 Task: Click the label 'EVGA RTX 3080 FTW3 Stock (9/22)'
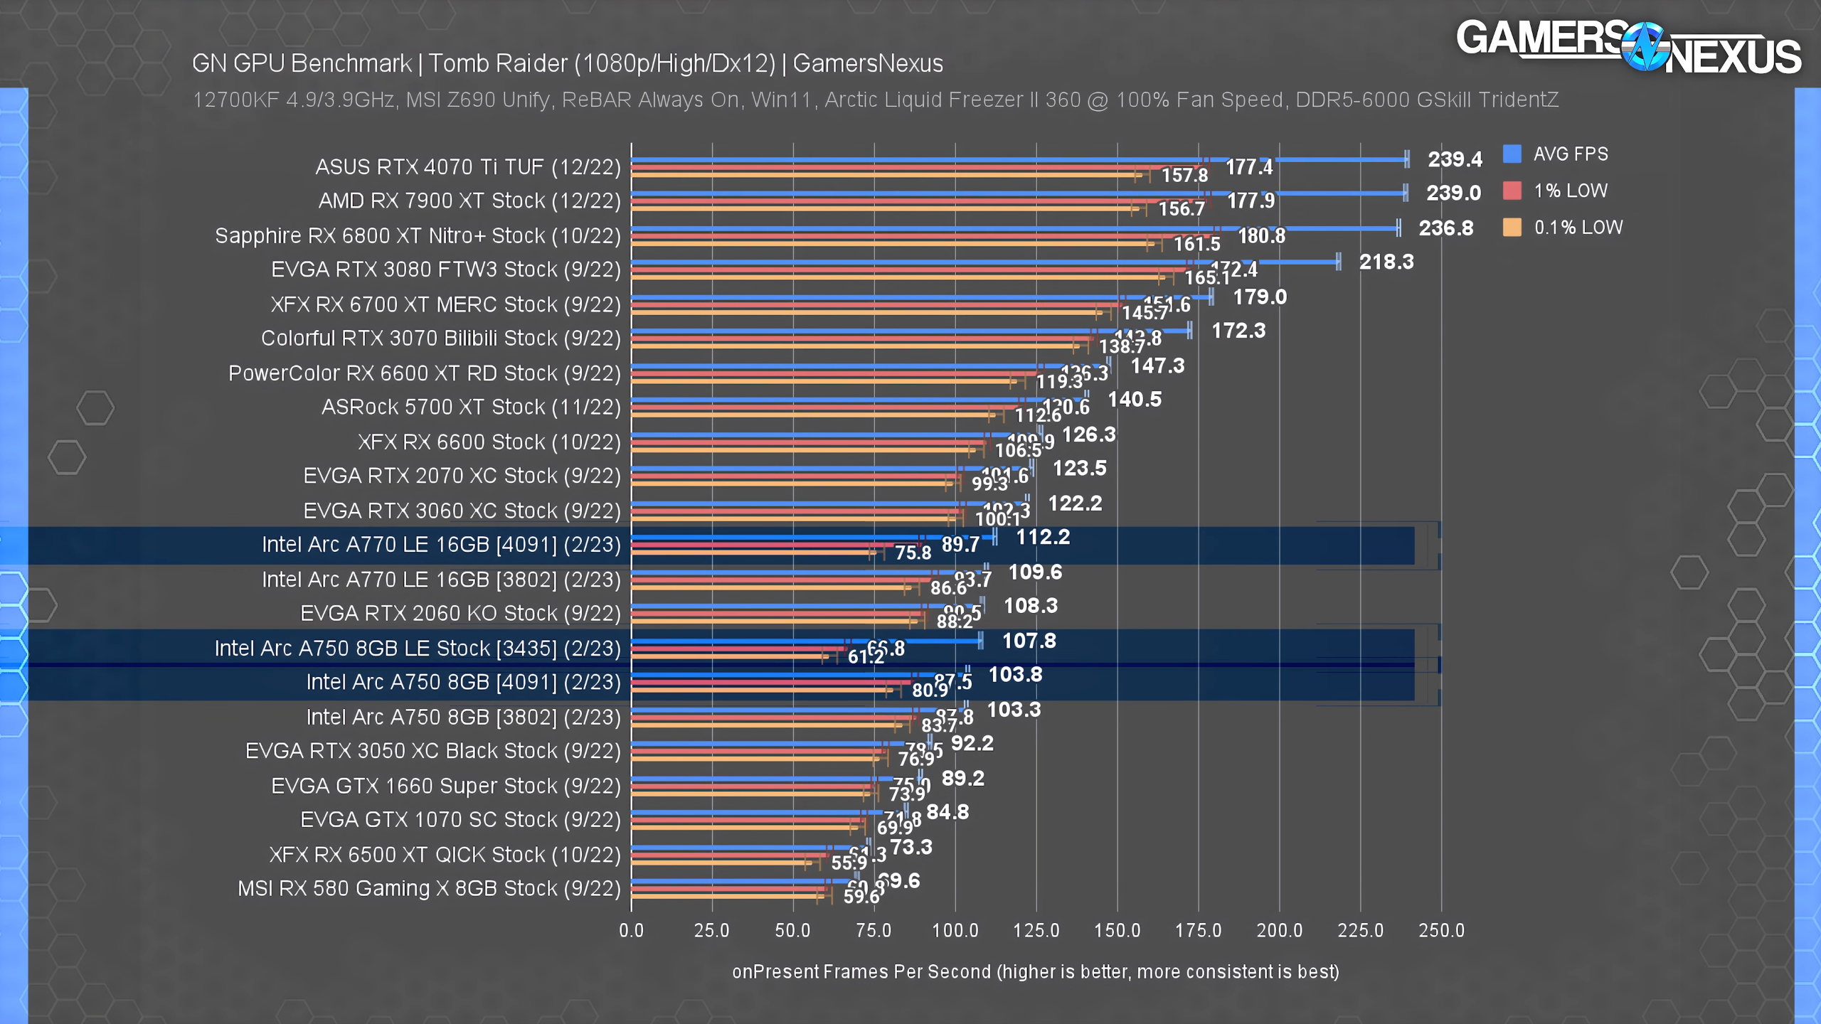click(x=446, y=270)
